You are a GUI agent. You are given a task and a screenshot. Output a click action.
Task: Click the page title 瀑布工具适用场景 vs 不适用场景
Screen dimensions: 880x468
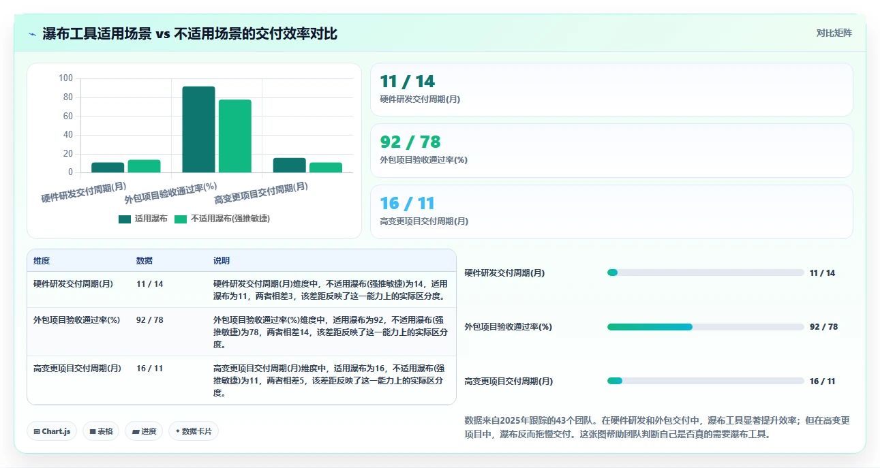click(189, 33)
